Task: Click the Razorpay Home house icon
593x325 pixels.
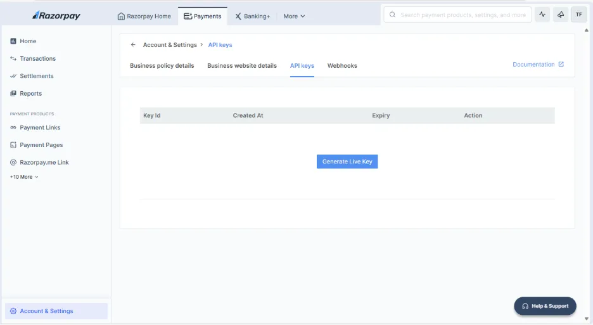Action: (121, 16)
